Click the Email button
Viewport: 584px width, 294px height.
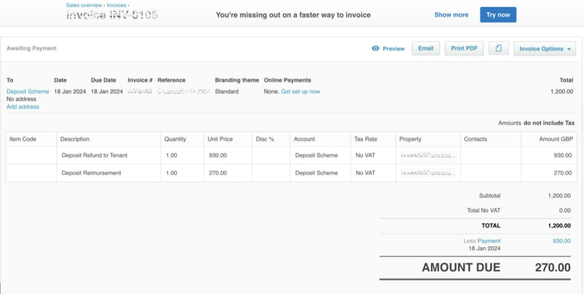click(426, 48)
